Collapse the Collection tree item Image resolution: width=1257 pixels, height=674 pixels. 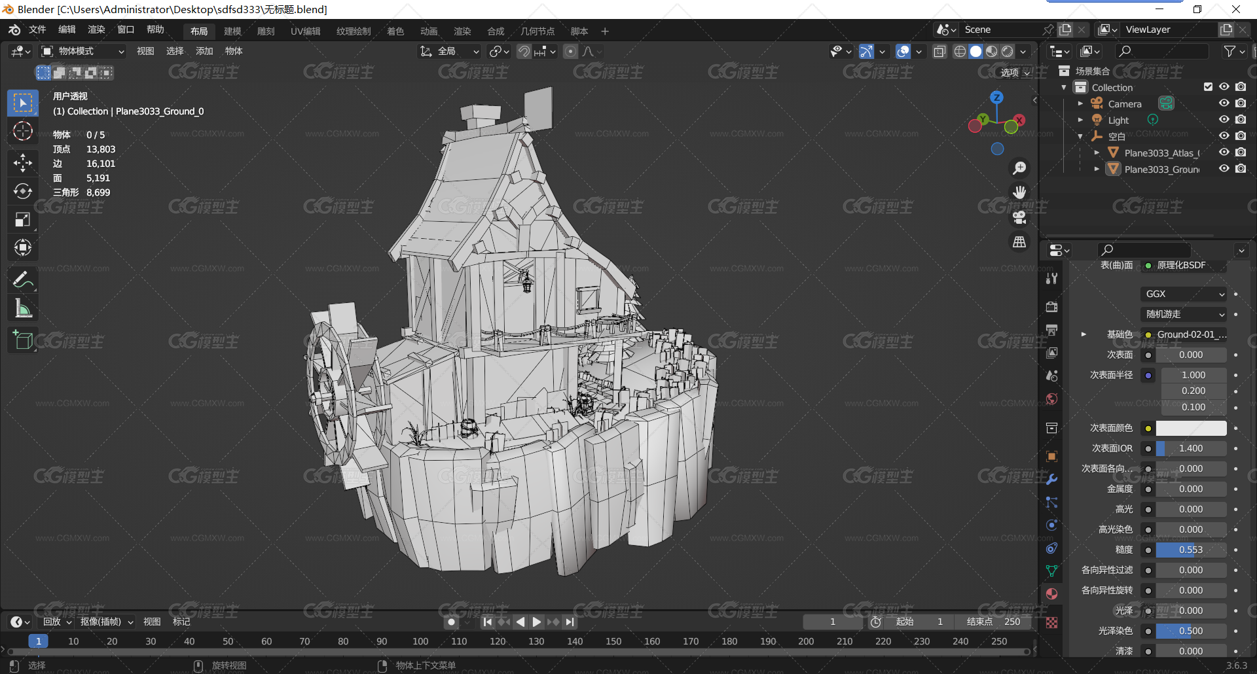tap(1064, 87)
